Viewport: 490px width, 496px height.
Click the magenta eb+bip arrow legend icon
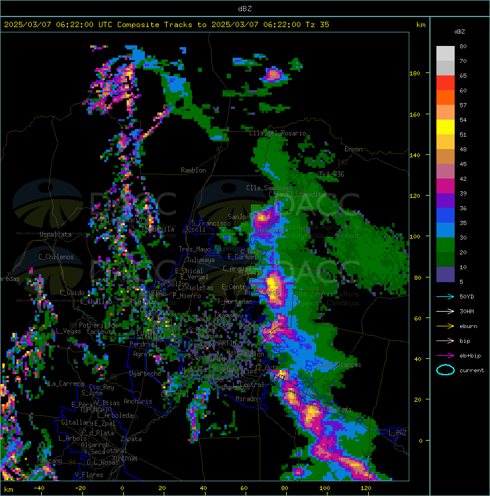445,356
